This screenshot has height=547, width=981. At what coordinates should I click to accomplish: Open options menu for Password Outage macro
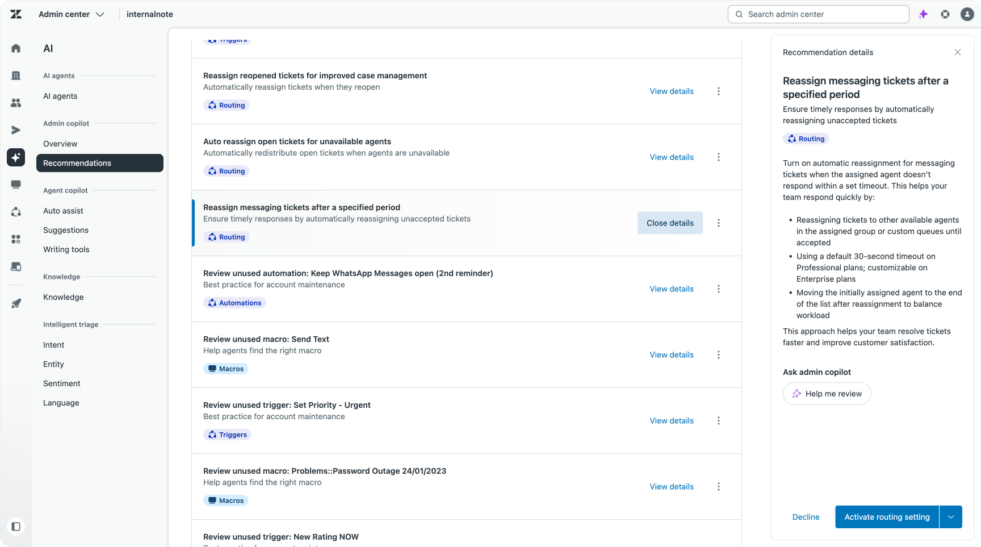(x=719, y=487)
